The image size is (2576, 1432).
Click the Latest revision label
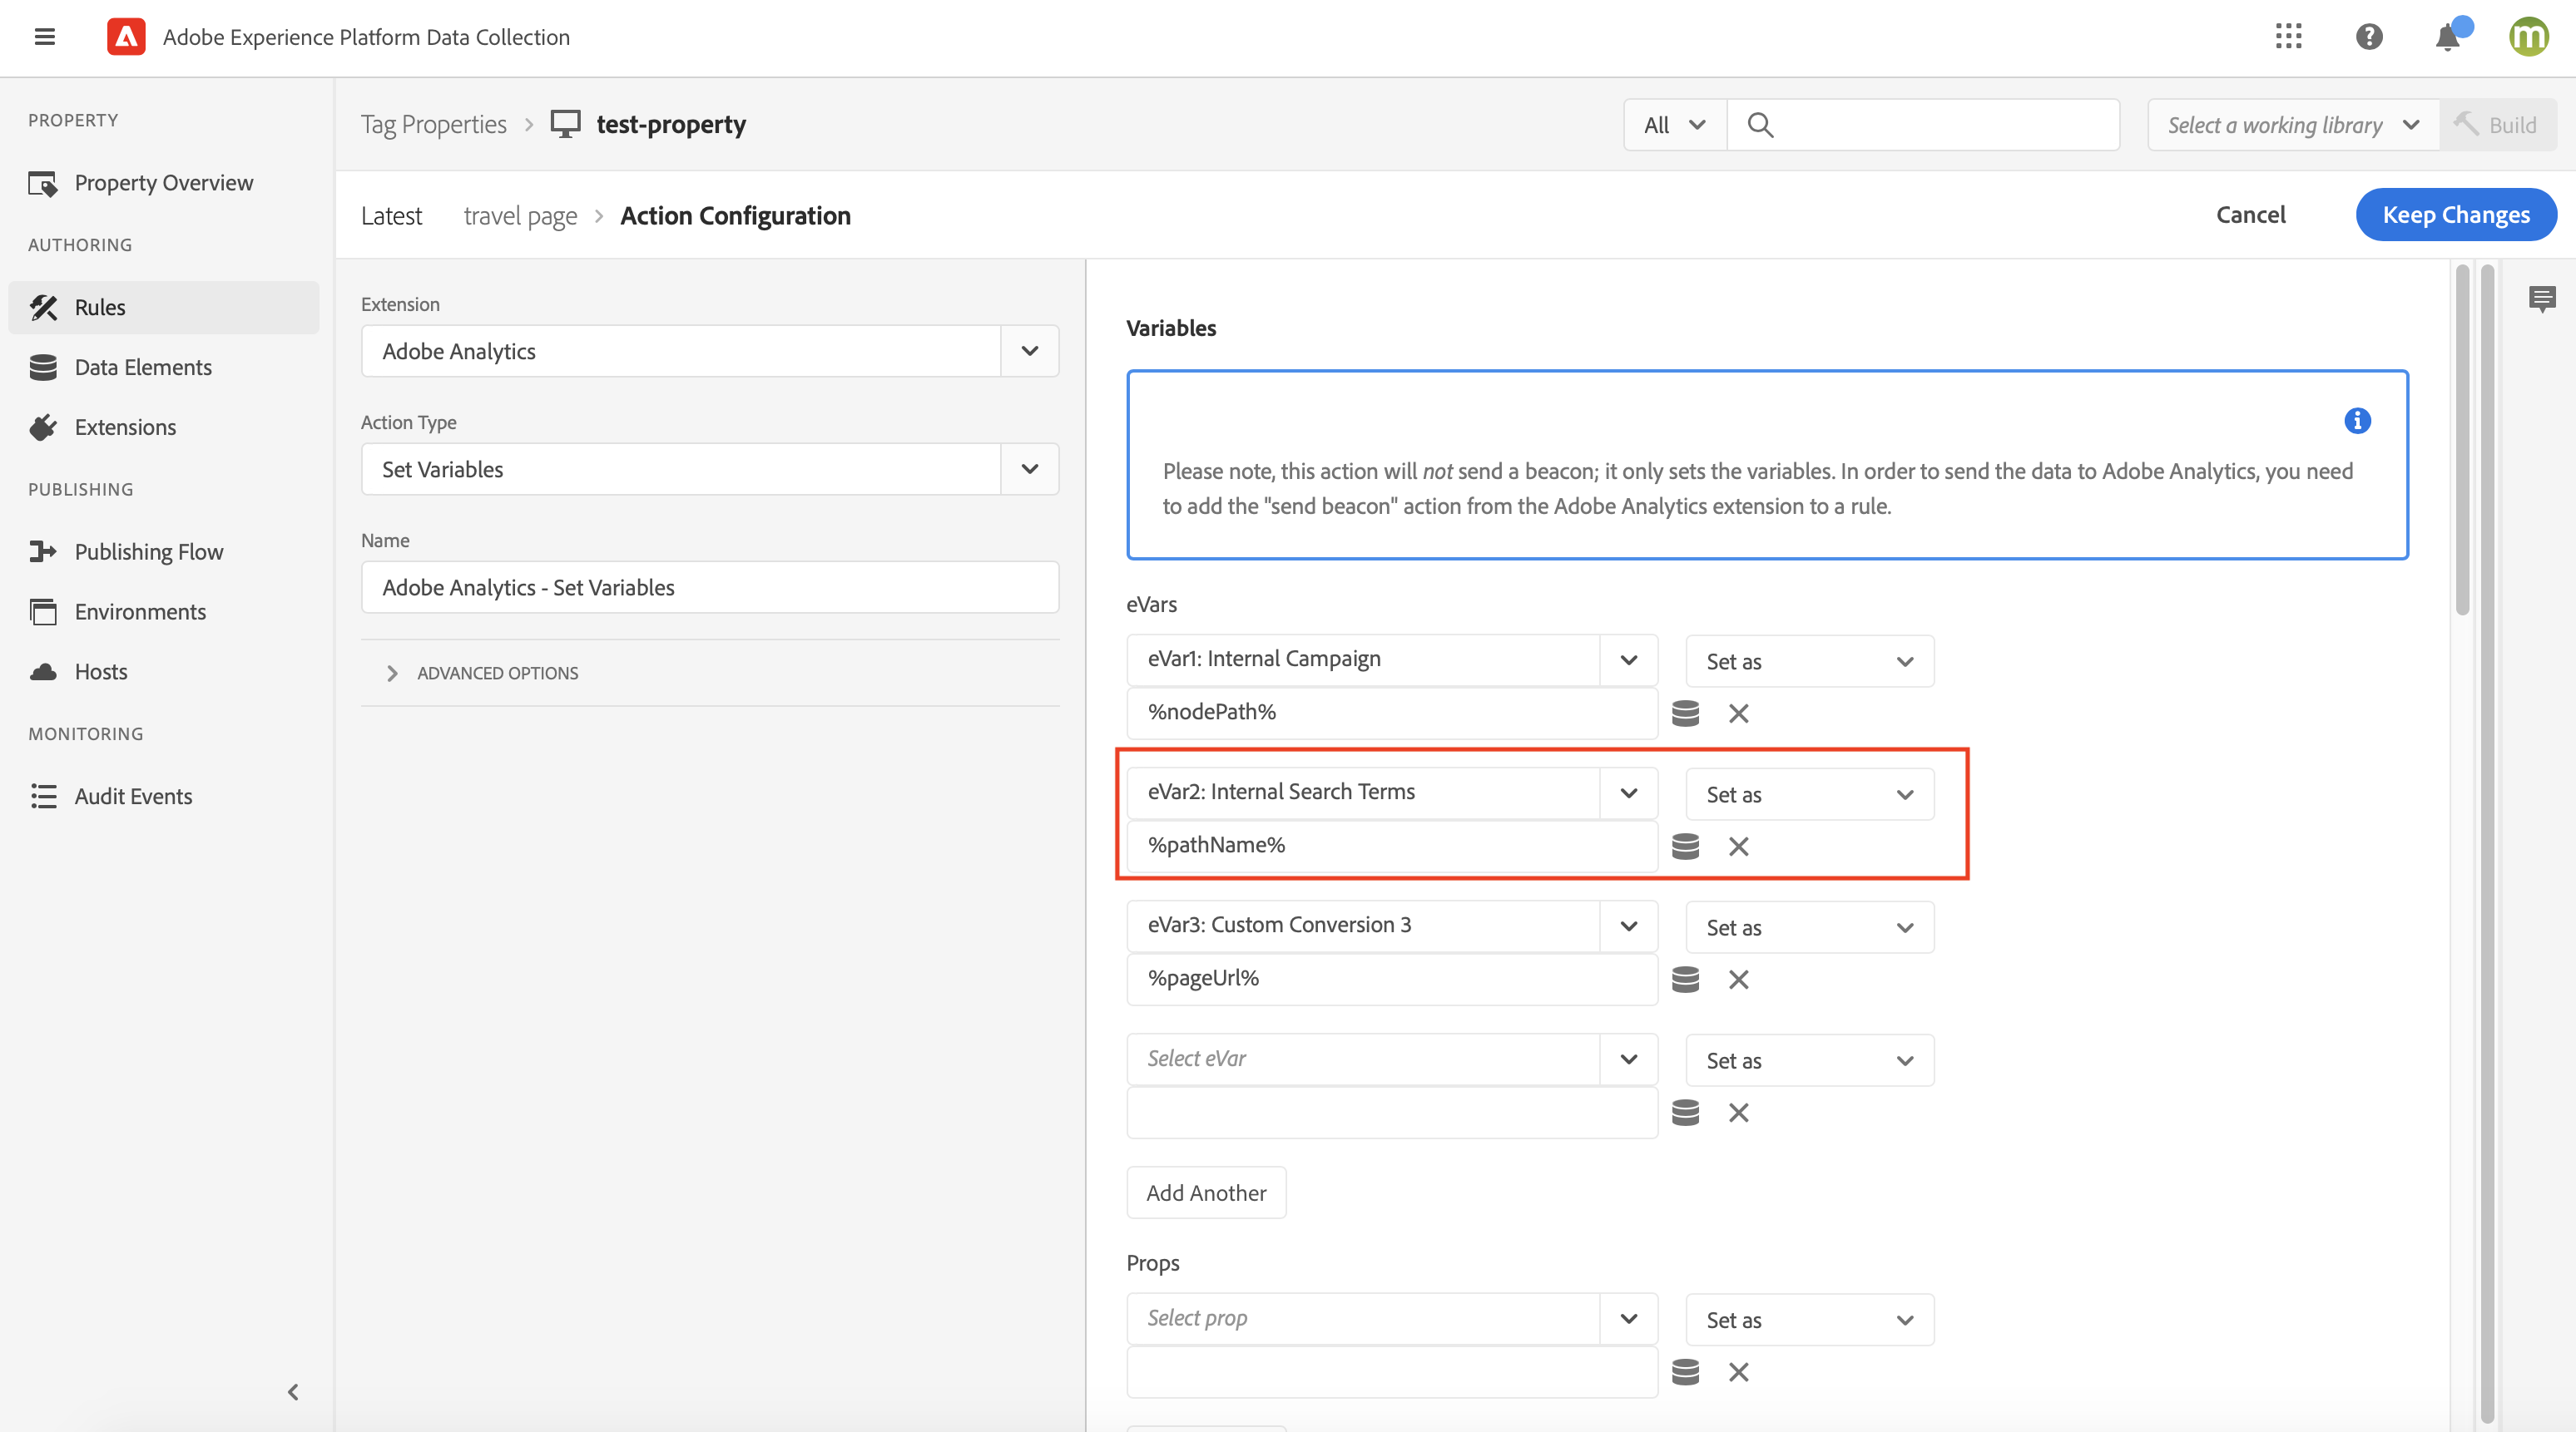pyautogui.click(x=391, y=216)
